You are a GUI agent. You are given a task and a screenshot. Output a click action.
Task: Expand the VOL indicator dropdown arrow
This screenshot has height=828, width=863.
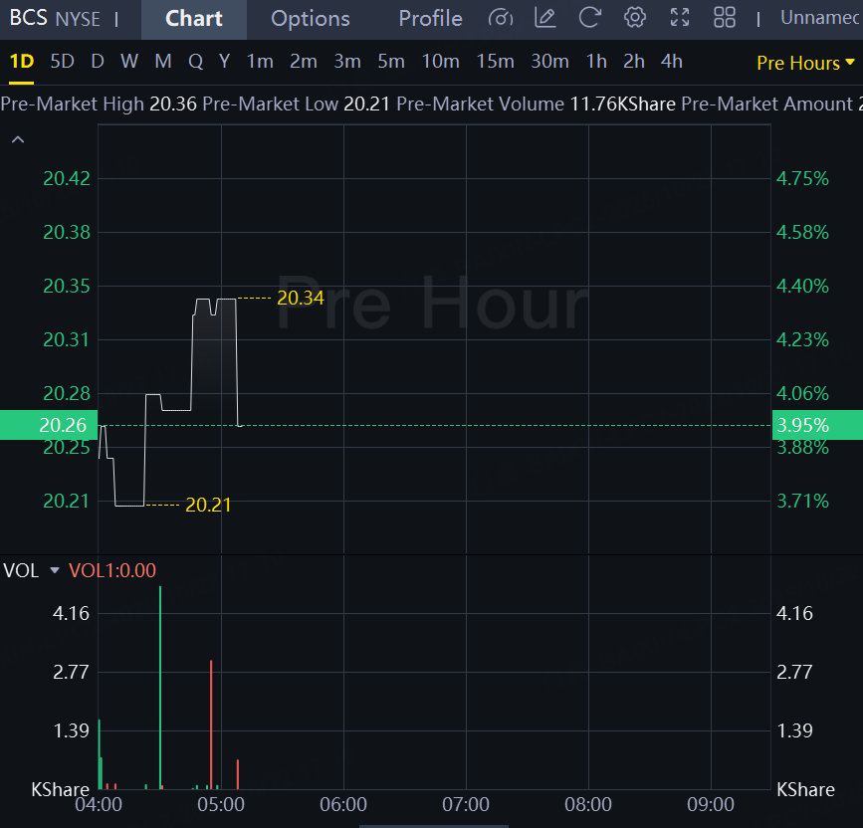coord(55,570)
